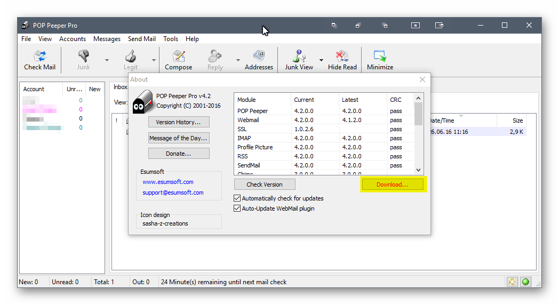The width and height of the screenshot is (559, 305).
Task: Click the fourth title bar window icon
Action: pyautogui.click(x=416, y=25)
